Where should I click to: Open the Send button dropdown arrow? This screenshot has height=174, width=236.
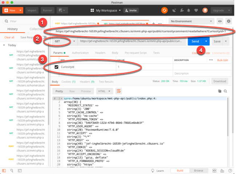point(206,41)
